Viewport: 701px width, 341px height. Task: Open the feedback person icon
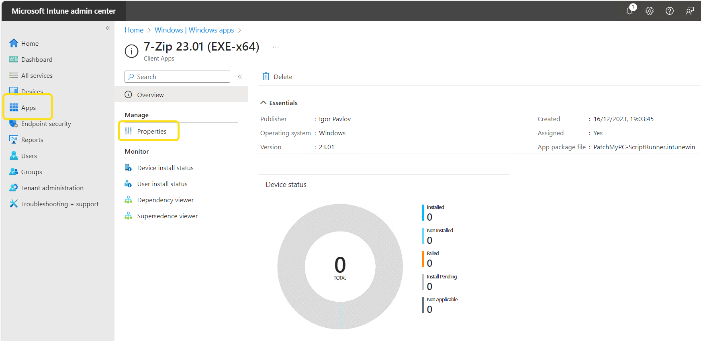(690, 11)
